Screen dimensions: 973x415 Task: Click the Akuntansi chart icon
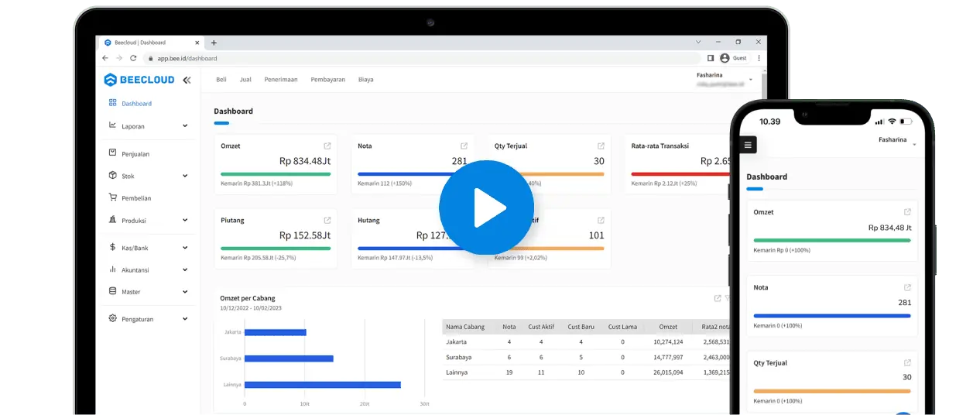112,269
